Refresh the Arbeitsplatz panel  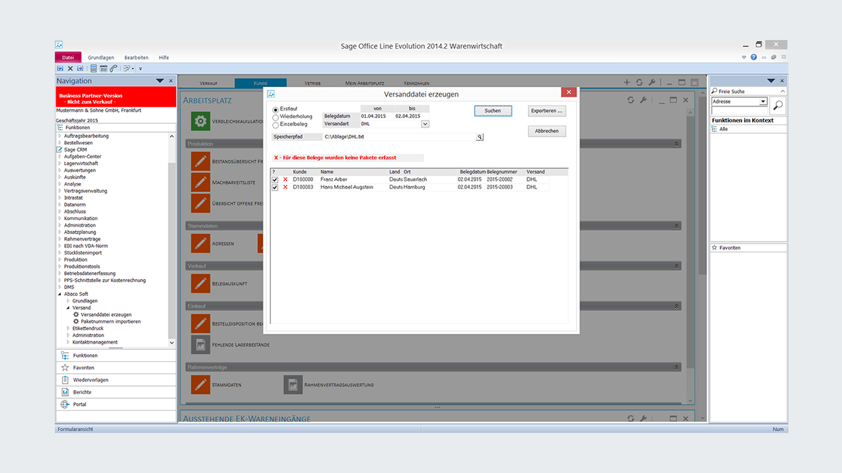point(631,100)
